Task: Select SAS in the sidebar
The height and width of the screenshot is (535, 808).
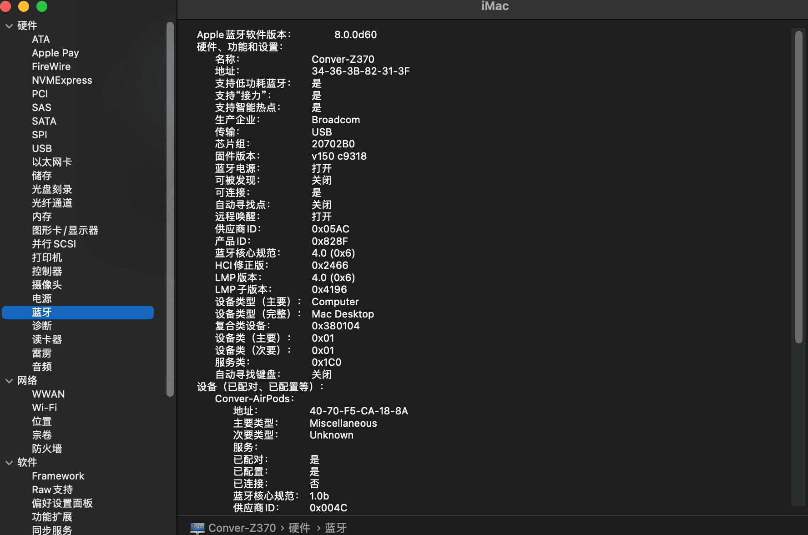Action: point(41,108)
